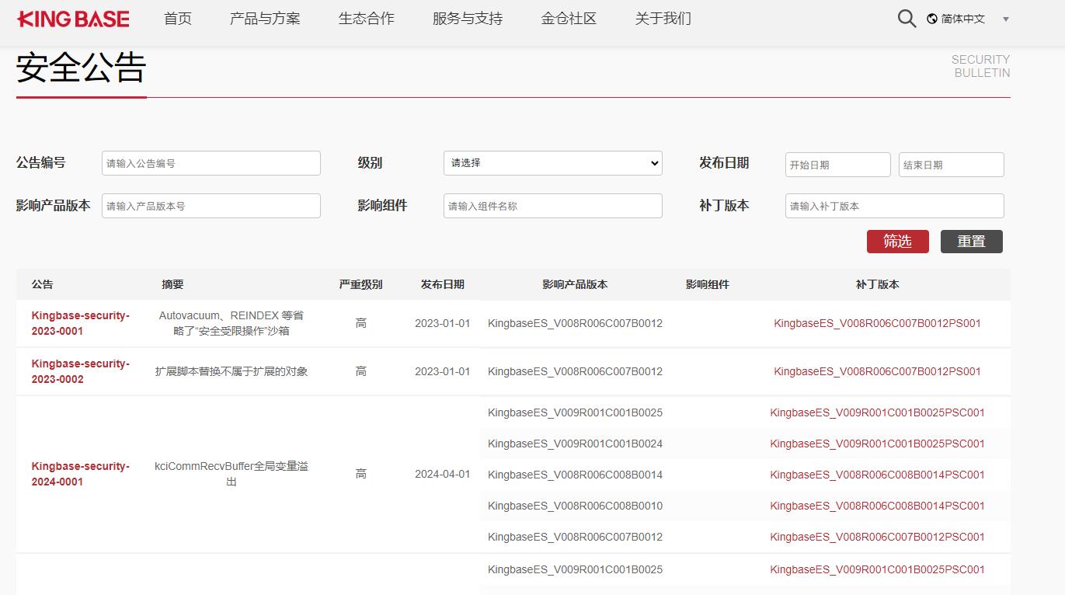Open the 产品与方案 menu
1065x595 pixels.
265,19
